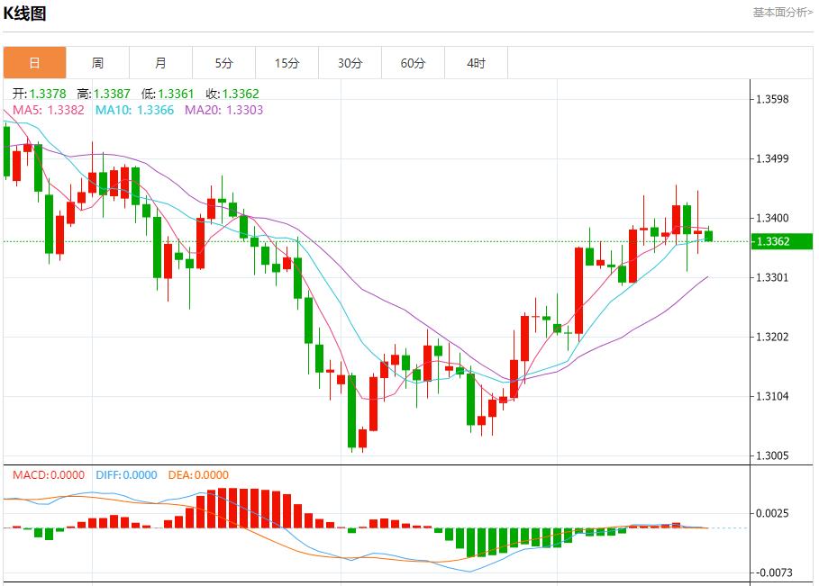Click the 收 closing price readout
Image resolution: width=819 pixels, height=586 pixels.
pyautogui.click(x=232, y=94)
